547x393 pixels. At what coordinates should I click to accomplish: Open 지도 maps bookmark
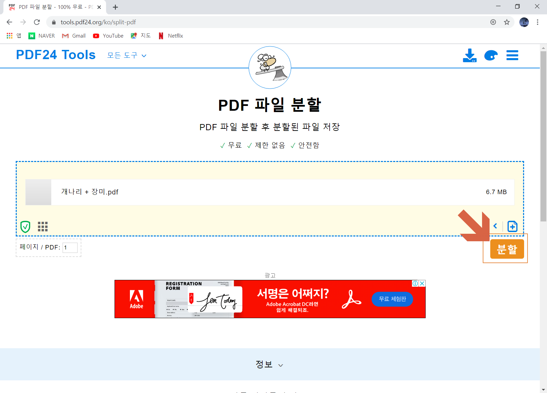[x=141, y=36]
